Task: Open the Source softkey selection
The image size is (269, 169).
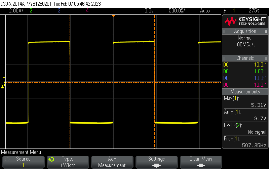Action: click(23, 162)
